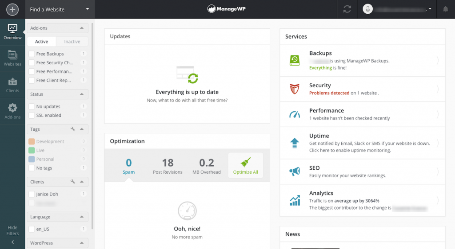Screen dimensions: 455x249
Task: Click the updates sync illustration icon
Action: click(x=188, y=74)
